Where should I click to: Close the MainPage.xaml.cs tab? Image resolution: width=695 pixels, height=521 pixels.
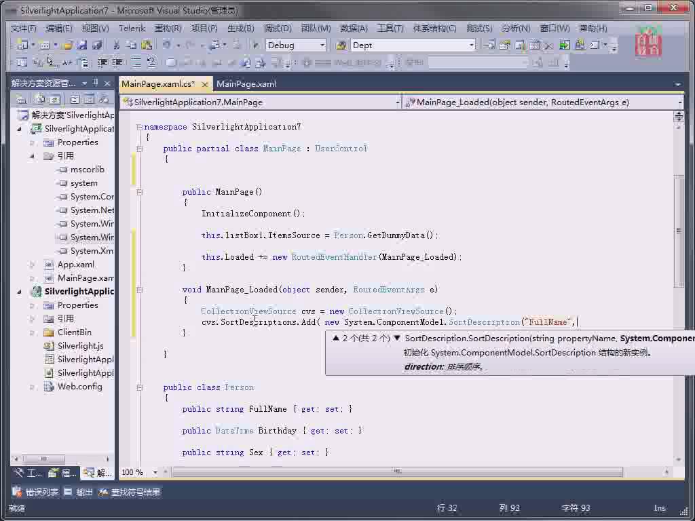pyautogui.click(x=204, y=84)
